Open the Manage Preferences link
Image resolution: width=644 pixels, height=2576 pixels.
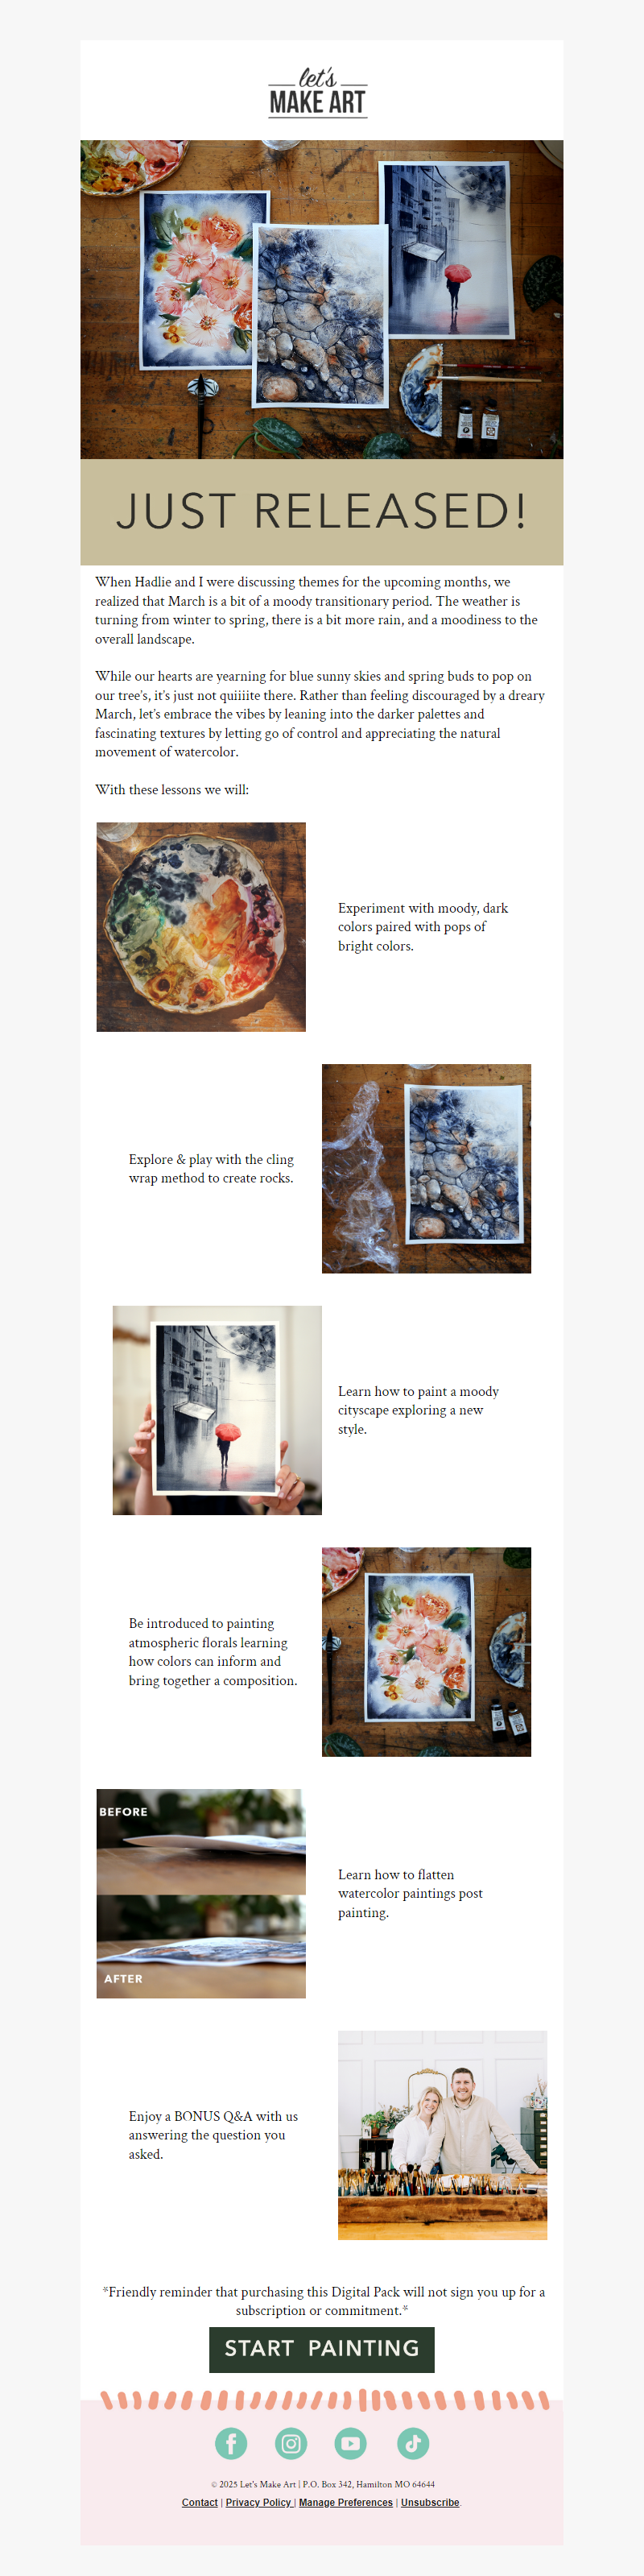[x=345, y=2502]
